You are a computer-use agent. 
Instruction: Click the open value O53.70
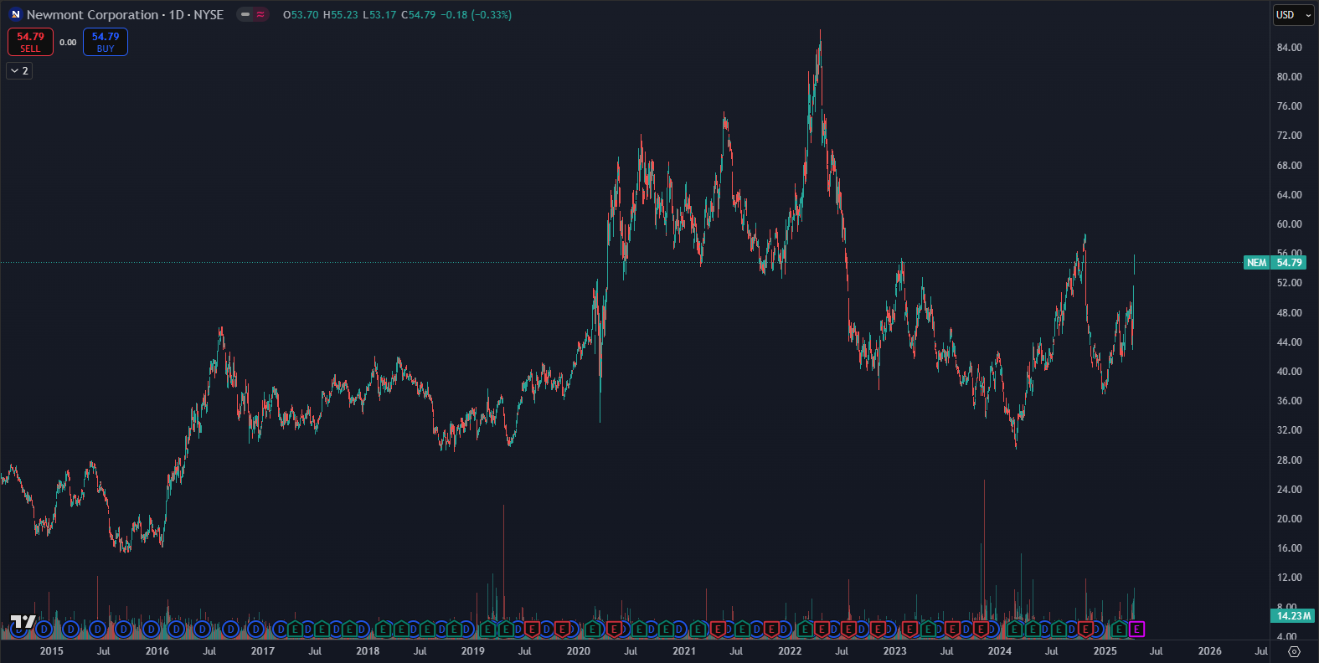tap(301, 15)
